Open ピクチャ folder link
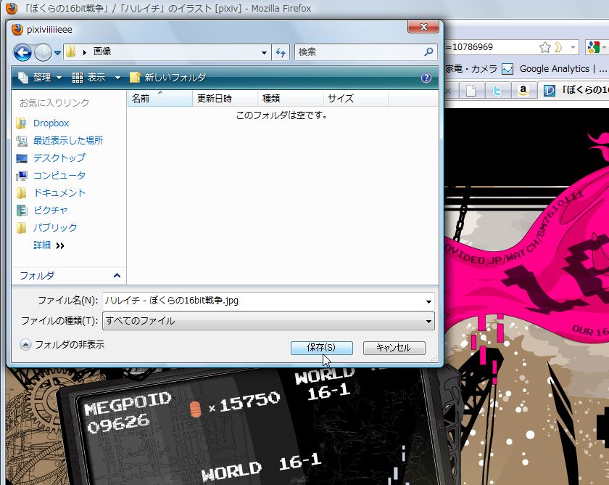The height and width of the screenshot is (485, 609). (51, 211)
